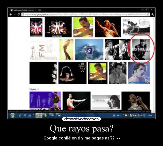Screen dimensions: 163x146
Task: Open a new tab via new-tab button
Action: [40, 10]
